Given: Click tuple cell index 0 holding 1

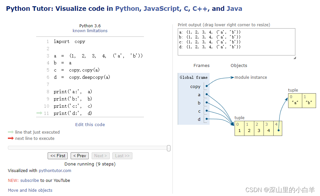Looking at the screenshot, I should click(x=240, y=128).
